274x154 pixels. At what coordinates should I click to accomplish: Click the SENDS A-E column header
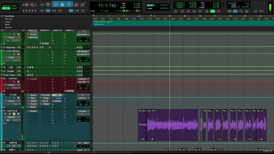pyautogui.click(x=57, y=30)
